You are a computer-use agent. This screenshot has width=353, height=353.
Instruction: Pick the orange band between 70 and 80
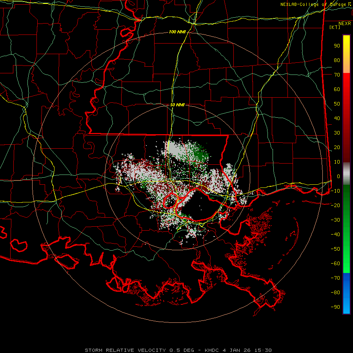346,67
